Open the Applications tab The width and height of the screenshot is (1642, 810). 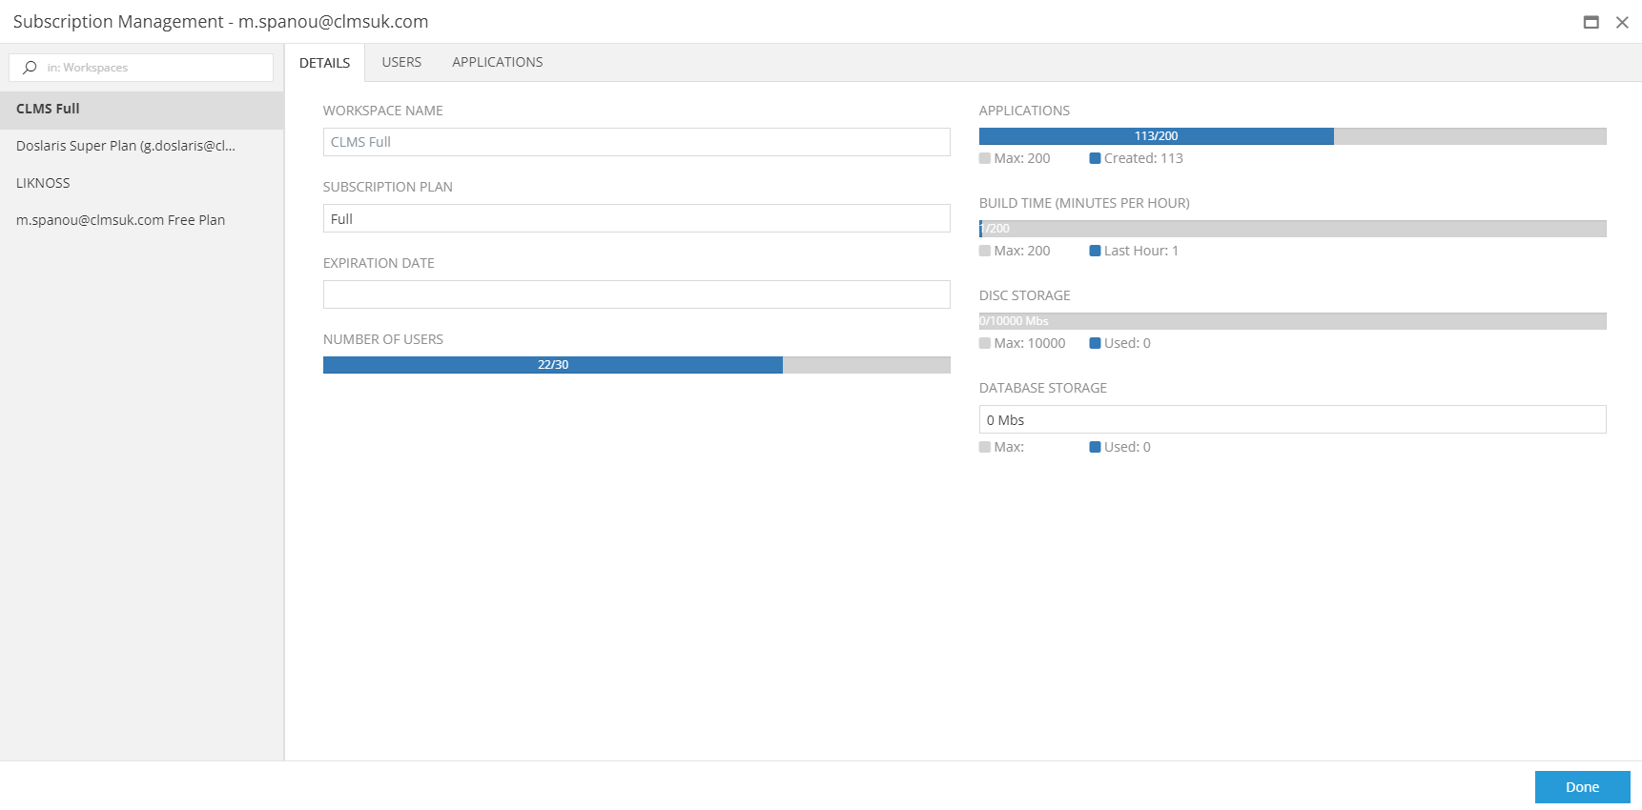pos(497,62)
